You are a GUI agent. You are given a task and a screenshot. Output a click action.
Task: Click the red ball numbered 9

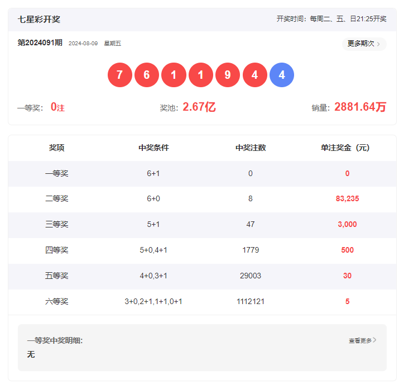pos(227,75)
